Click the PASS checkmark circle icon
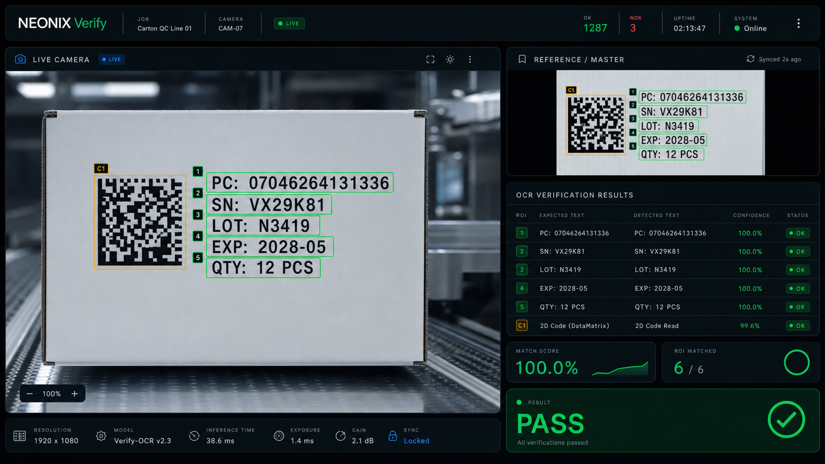The width and height of the screenshot is (825, 464). coord(787,420)
